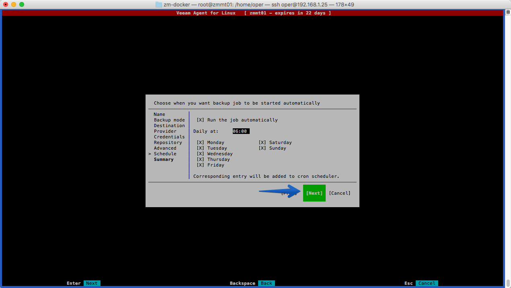
Task: Click Back hint in bottom bar
Action: click(x=267, y=283)
